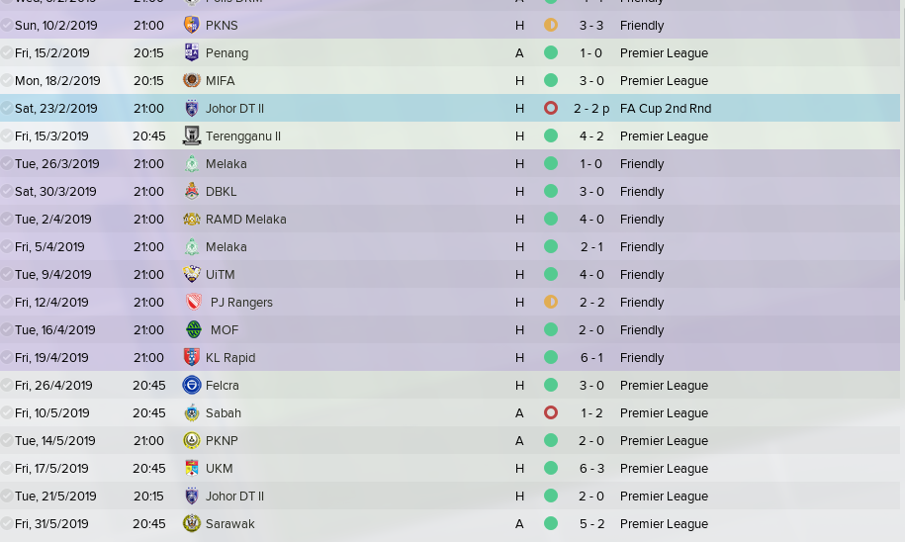
Task: Open the UiTM team link
Action: [x=220, y=275]
